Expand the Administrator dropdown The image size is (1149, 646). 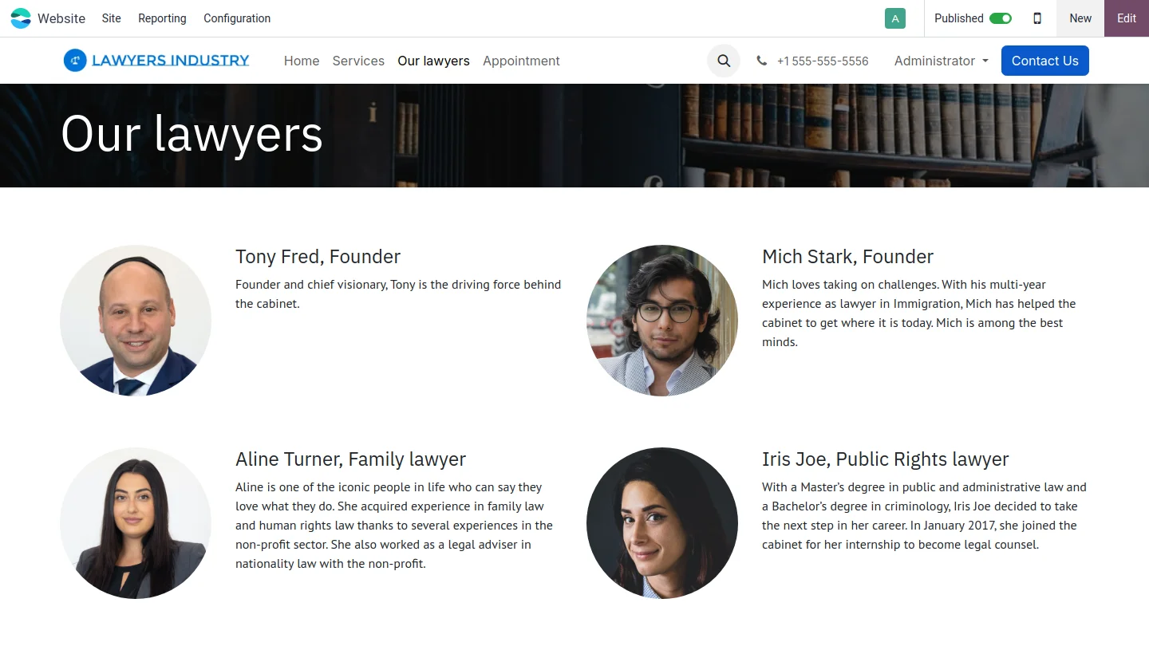(x=942, y=61)
